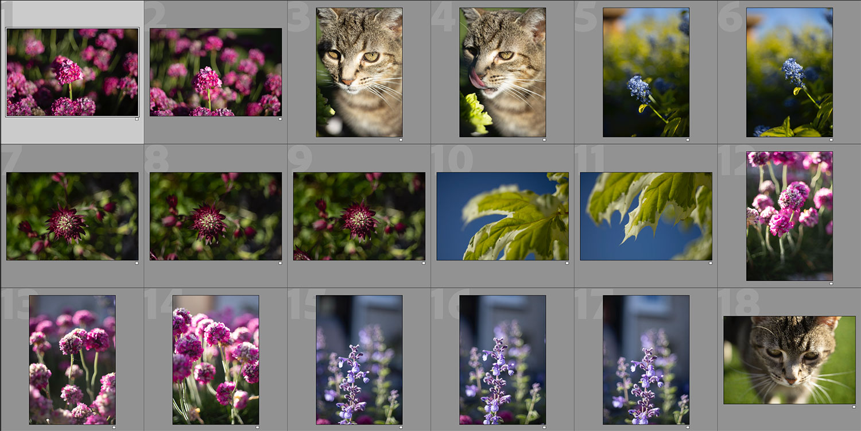
Task: Select photo 1 of pink flowers
Action: pyautogui.click(x=72, y=72)
